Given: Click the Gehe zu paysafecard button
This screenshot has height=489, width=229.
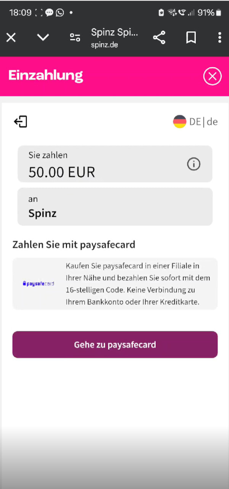Looking at the screenshot, I should pos(115,345).
